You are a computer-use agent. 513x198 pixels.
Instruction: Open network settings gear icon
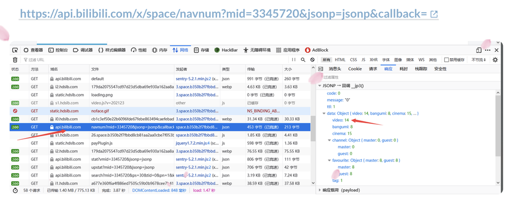[x=496, y=60]
